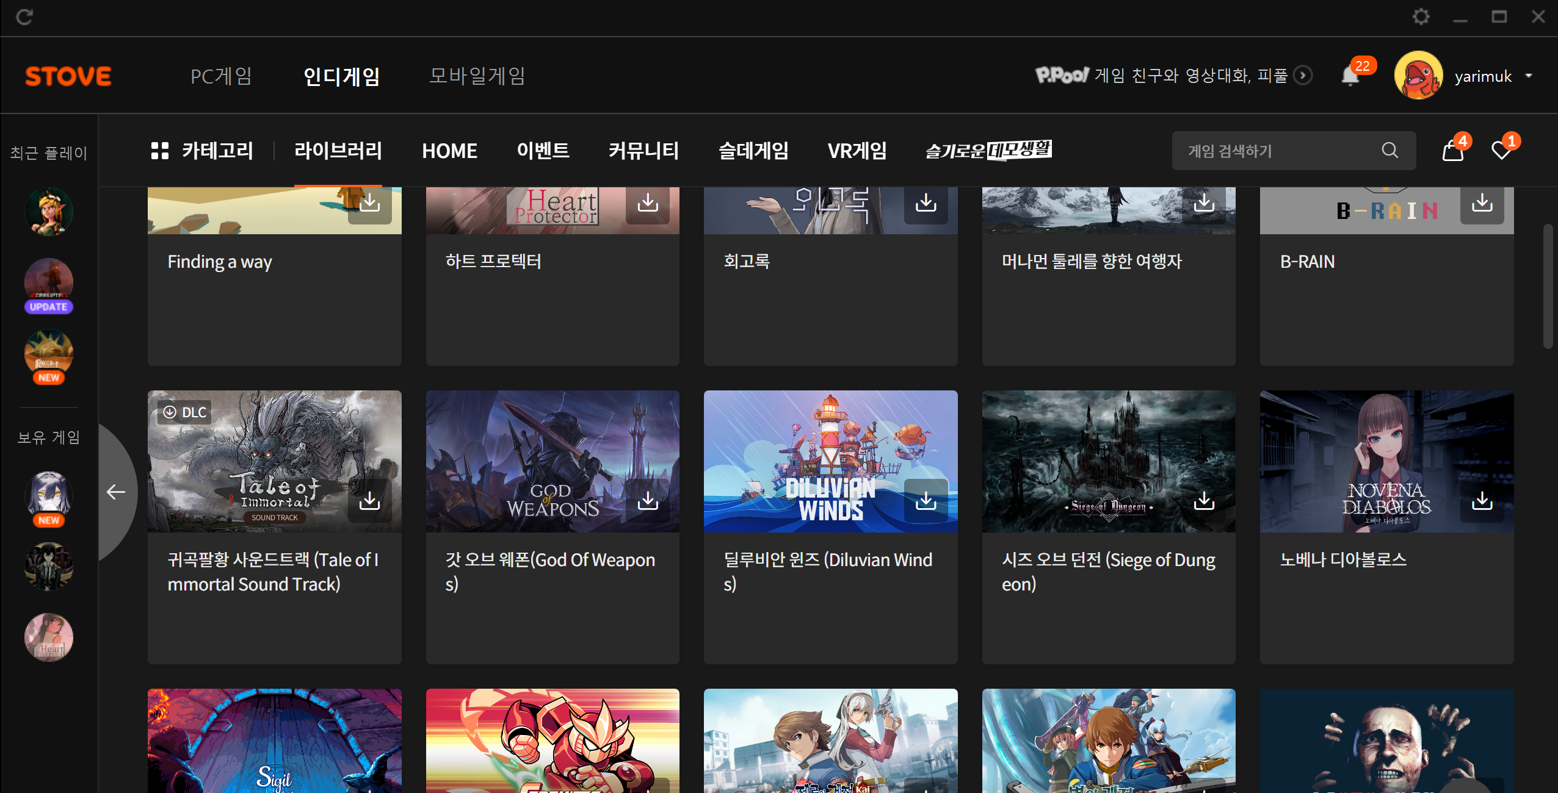Open the red robot game thumbnail
This screenshot has height=793, width=1558.
tap(553, 741)
